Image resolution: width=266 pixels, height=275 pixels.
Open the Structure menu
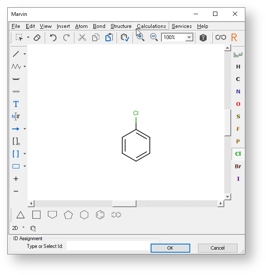[x=121, y=26]
